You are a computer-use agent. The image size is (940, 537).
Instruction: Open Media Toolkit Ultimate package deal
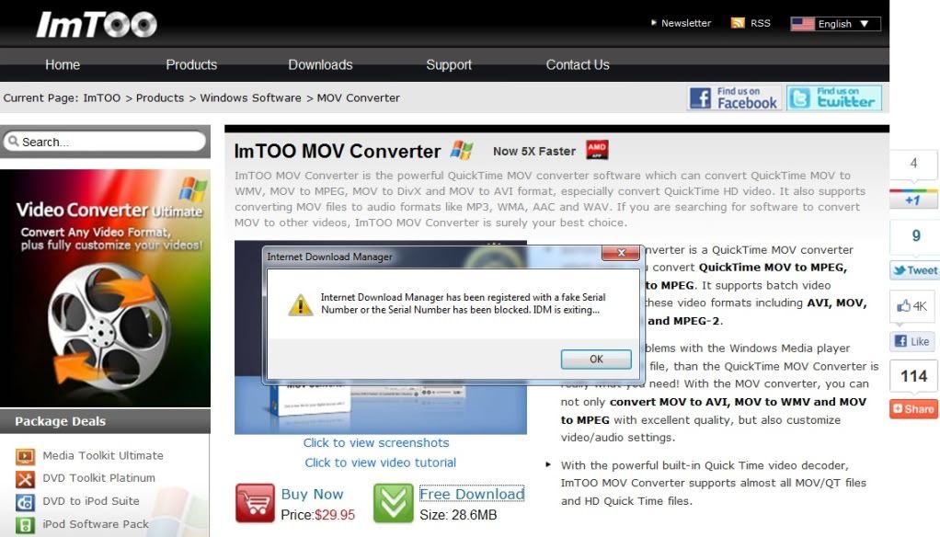point(102,455)
